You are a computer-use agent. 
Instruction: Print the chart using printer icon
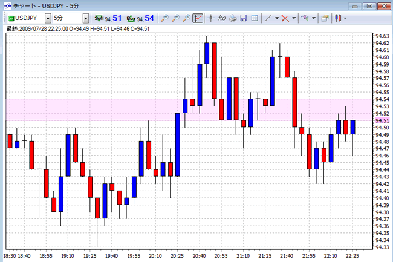(233, 18)
